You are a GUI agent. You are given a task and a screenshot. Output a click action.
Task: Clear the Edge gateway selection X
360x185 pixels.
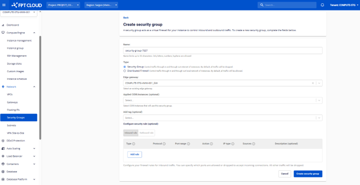coord(313,83)
